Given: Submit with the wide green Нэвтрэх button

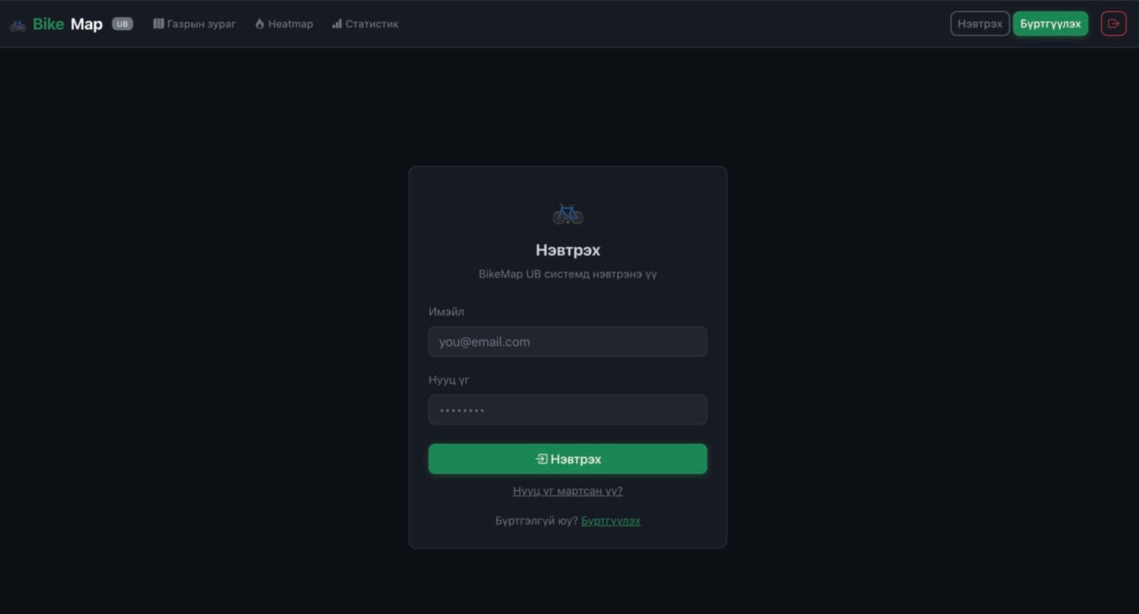Looking at the screenshot, I should click(x=567, y=459).
